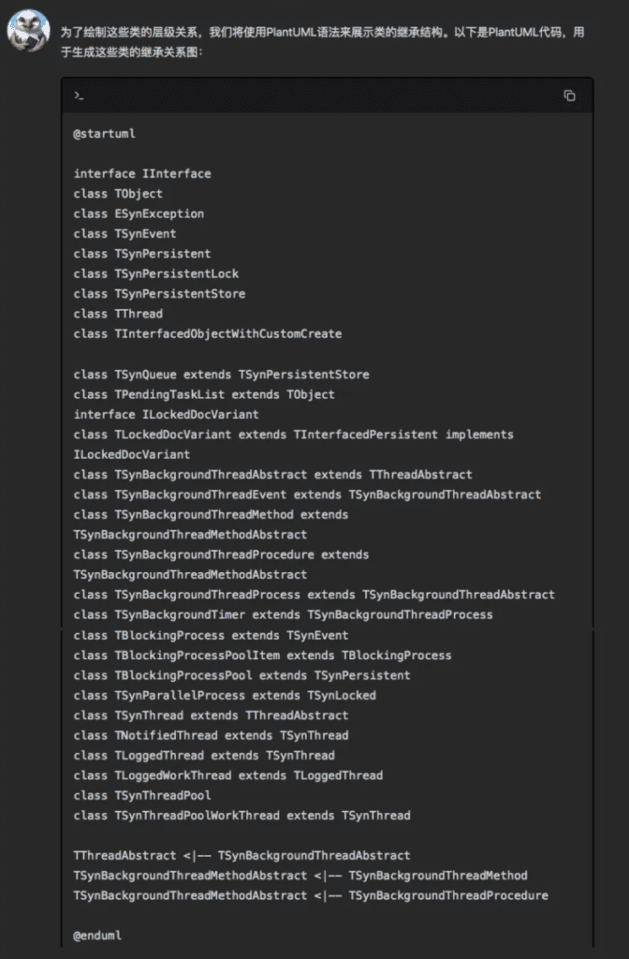Viewport: 629px width, 959px height.
Task: Click the 'class TSynBackgroundTimer' line
Action: coord(283,614)
